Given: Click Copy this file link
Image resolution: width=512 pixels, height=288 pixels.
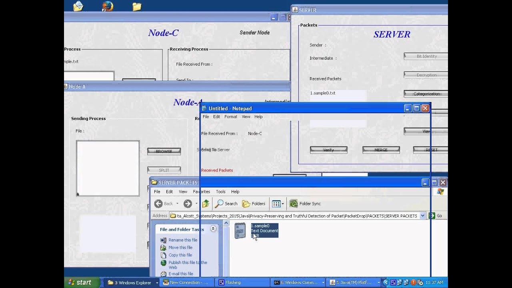Looking at the screenshot, I should pos(180,255).
